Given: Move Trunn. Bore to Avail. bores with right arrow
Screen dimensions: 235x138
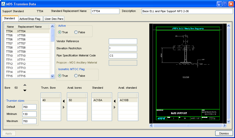Looking at the screenshot, I should [64, 107].
